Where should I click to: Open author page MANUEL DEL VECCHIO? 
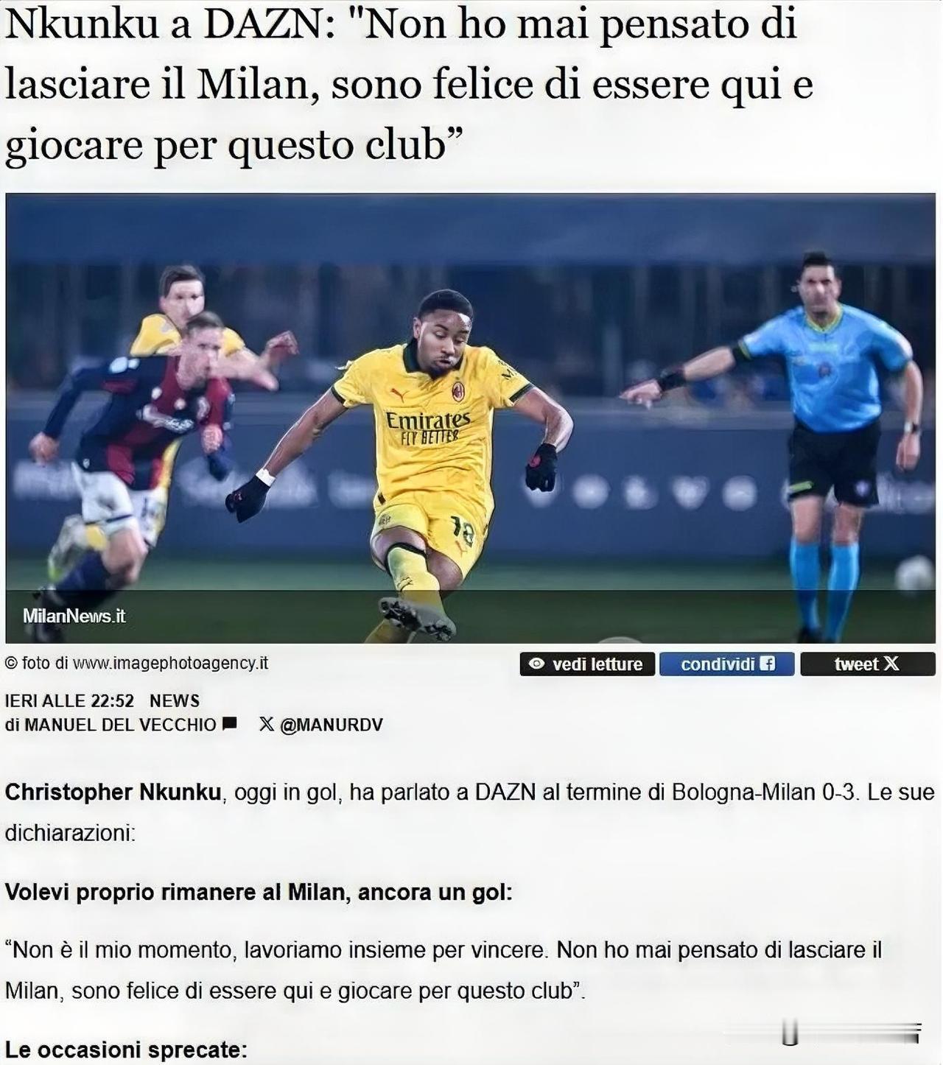coord(120,725)
